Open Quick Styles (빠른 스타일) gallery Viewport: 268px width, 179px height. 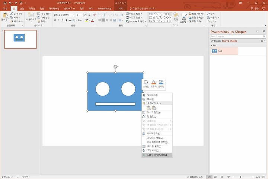184,17
